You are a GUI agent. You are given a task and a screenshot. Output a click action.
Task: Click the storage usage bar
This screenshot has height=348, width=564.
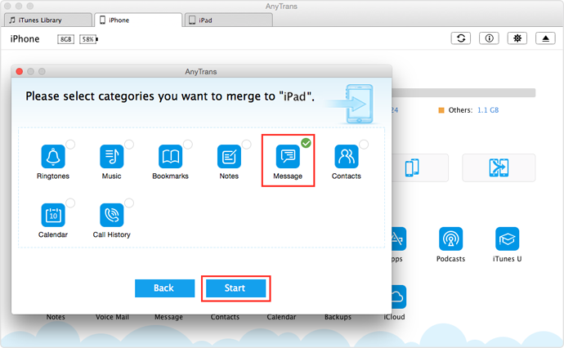coord(463,93)
